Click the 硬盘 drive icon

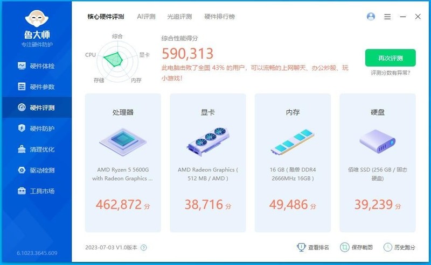tap(378, 141)
